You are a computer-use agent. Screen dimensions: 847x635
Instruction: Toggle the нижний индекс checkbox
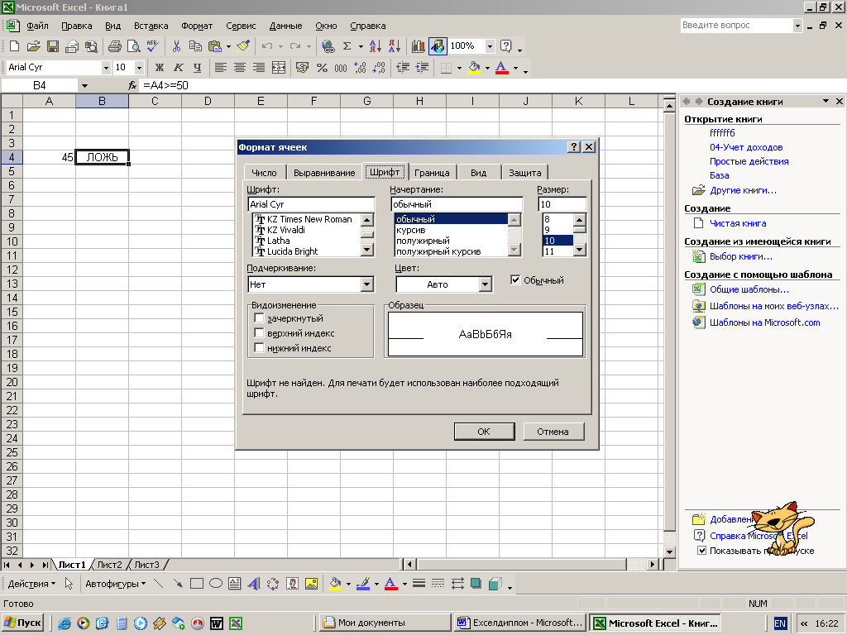coord(259,348)
